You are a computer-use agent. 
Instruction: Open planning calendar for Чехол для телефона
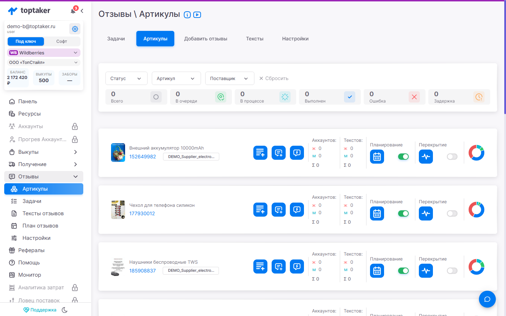[377, 213]
